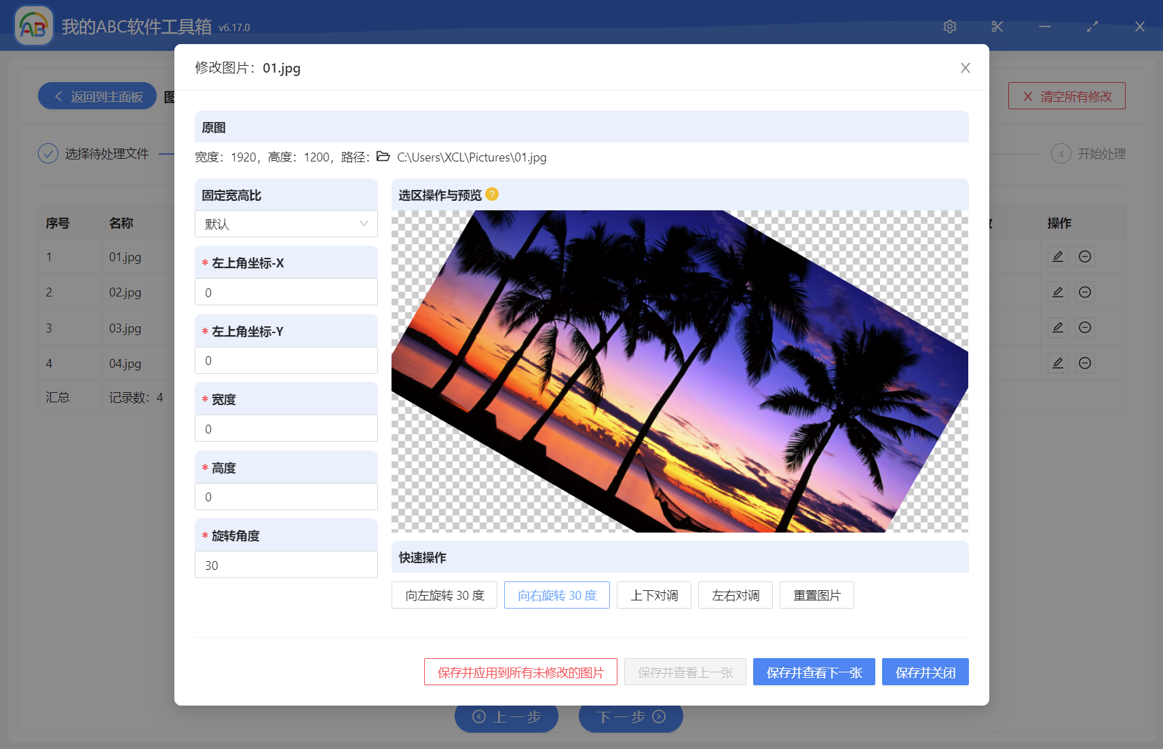Click the rotated palm tree preview image
The width and height of the screenshot is (1163, 749).
pyautogui.click(x=680, y=371)
